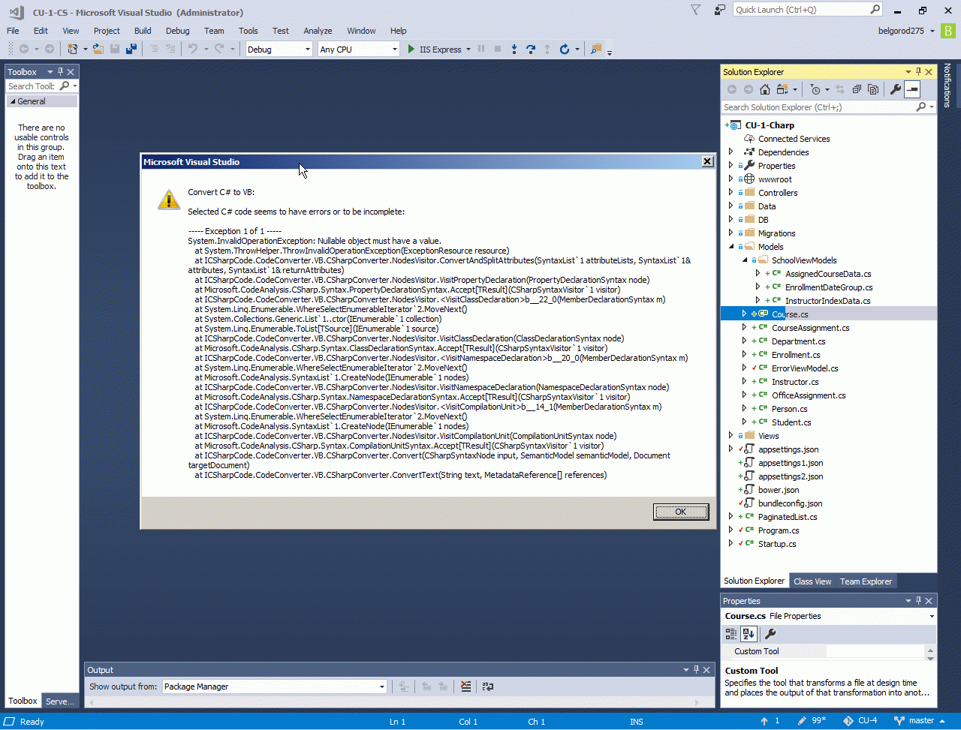This screenshot has width=961, height=730.
Task: Open the Debug configuration dropdown
Action: [x=279, y=50]
